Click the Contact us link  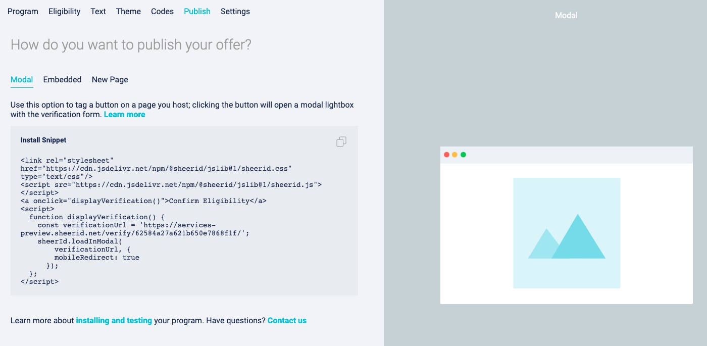pos(287,320)
